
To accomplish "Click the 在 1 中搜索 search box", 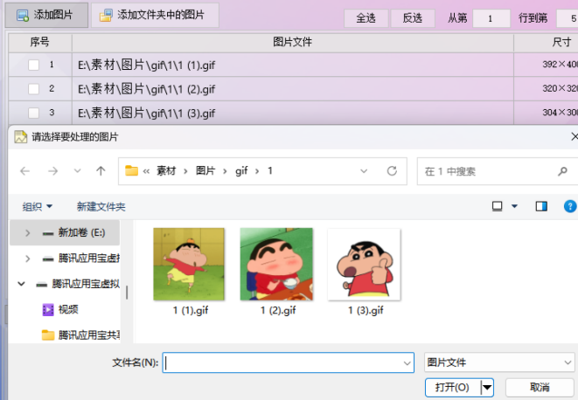I will [x=498, y=171].
